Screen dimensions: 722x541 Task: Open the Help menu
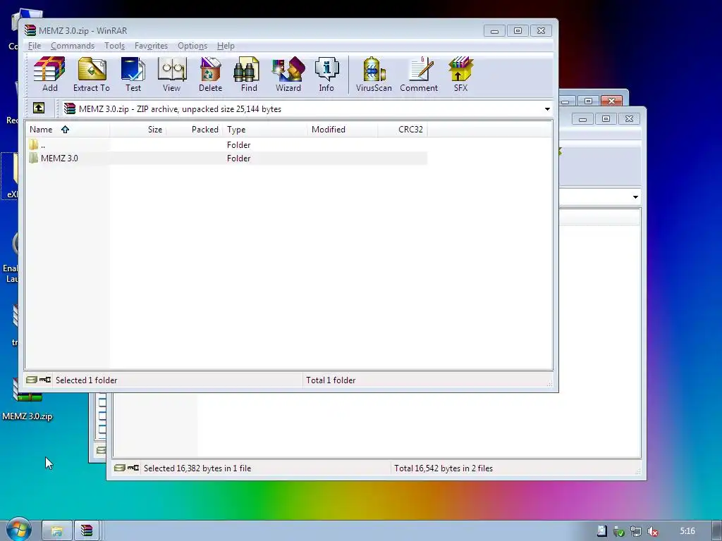coord(226,46)
